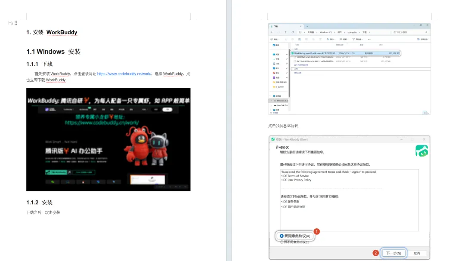
Task: Click the WorkBuddy installer title bar icon
Action: pyautogui.click(x=273, y=139)
